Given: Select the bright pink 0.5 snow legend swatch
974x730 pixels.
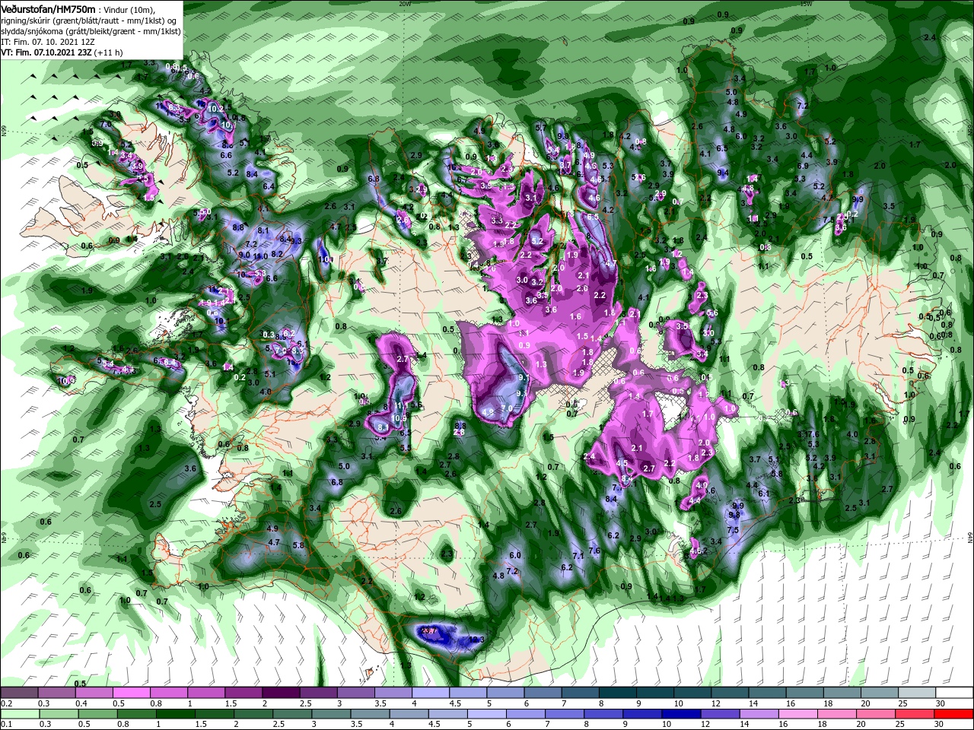Looking at the screenshot, I should [133, 693].
